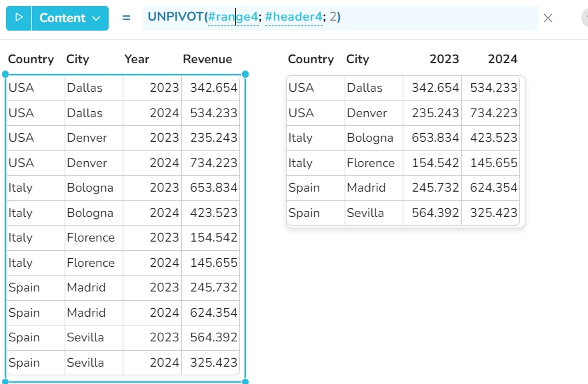This screenshot has height=384, width=588.
Task: Click the #range4 reference in the formula
Action: 233,17
